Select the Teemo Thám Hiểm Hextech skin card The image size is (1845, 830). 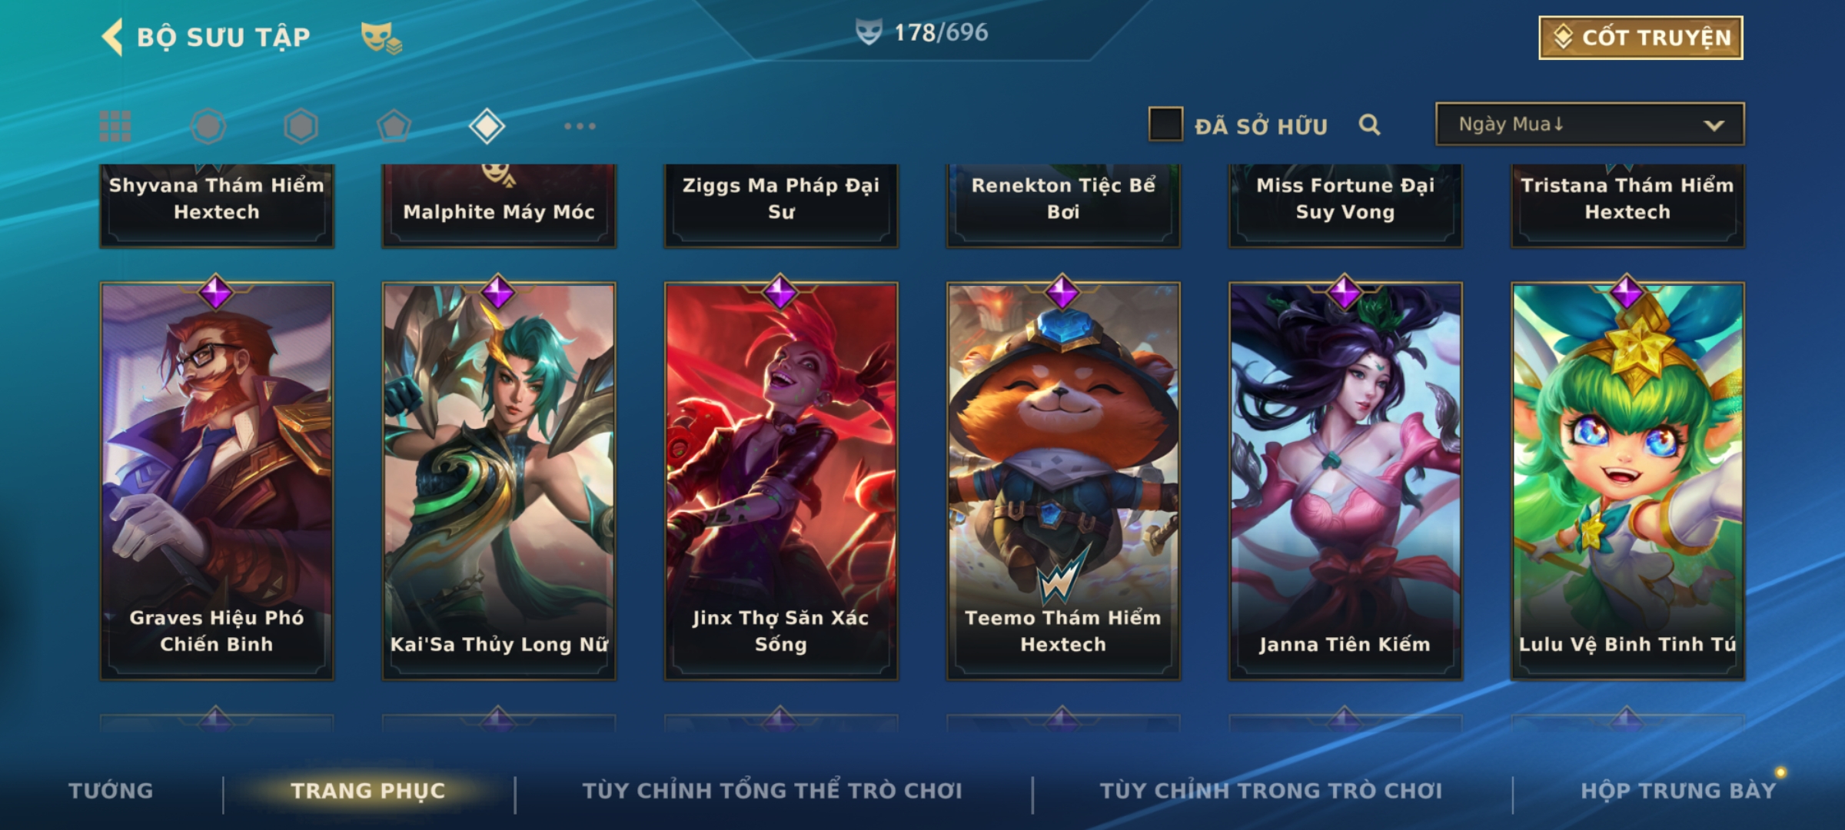click(x=1063, y=481)
